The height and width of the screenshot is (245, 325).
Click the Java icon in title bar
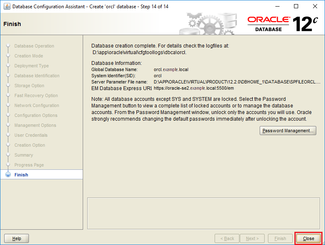click(7, 7)
